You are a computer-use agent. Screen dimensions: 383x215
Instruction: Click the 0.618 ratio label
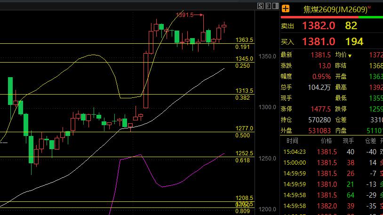[242, 160]
